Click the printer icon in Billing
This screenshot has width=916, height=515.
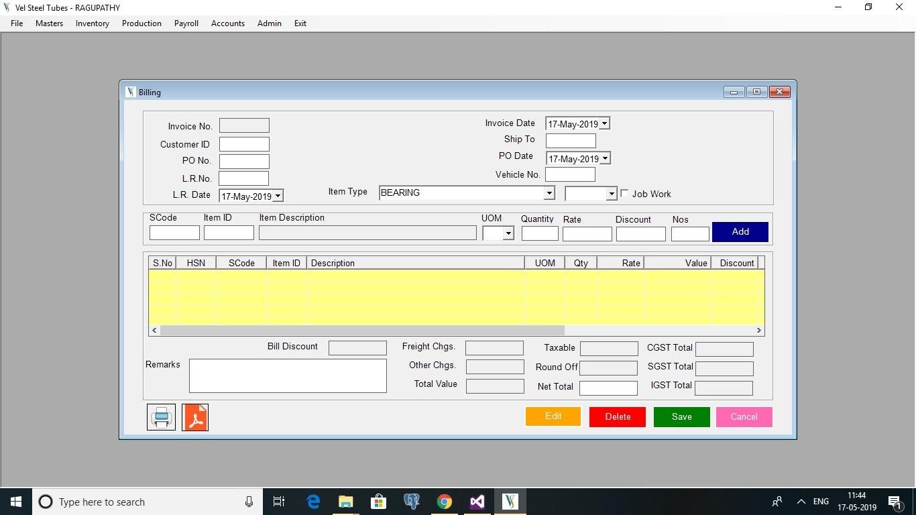(x=161, y=417)
